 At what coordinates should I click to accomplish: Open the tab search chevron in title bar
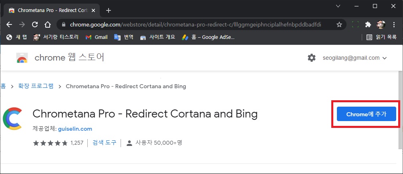(x=338, y=6)
